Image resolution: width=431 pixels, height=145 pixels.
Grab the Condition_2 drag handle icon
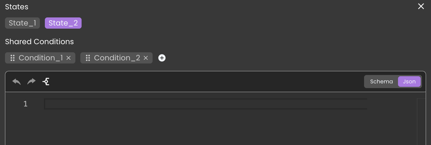(x=88, y=58)
